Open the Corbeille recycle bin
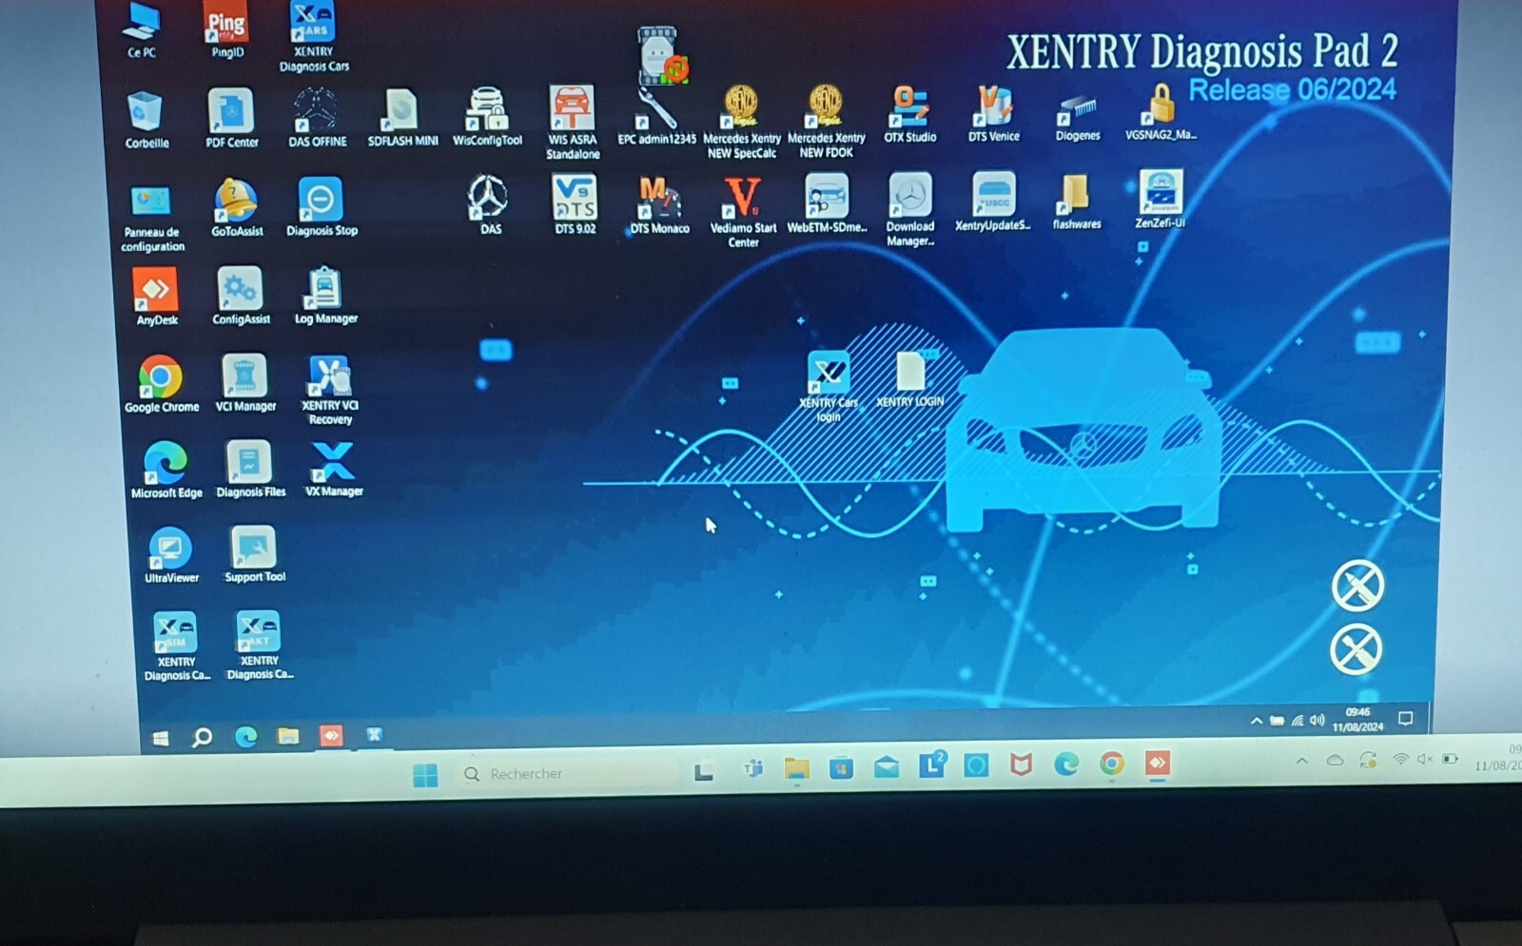The width and height of the screenshot is (1522, 946). coord(146,120)
